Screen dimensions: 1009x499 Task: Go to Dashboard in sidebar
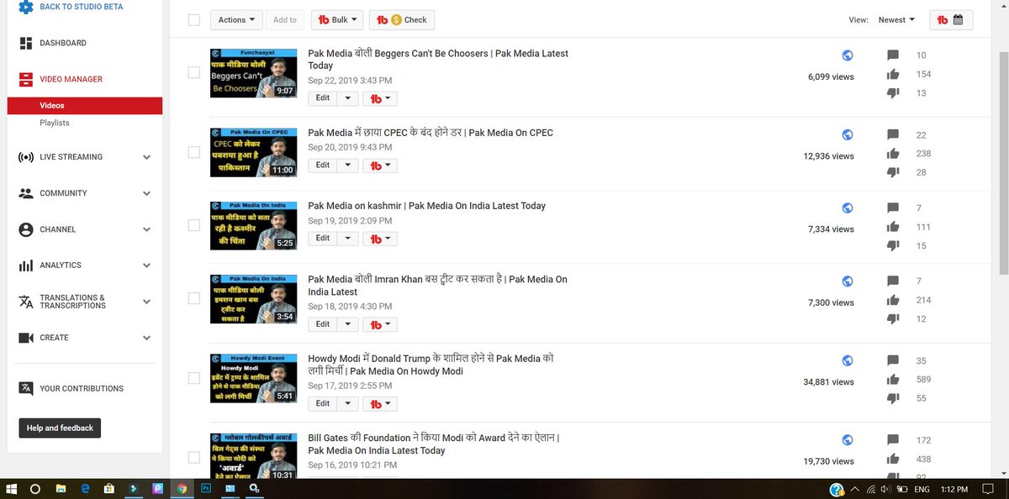point(63,43)
